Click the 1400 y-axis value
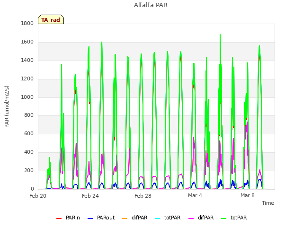Screen dimensions: 303x227 coord(27,60)
